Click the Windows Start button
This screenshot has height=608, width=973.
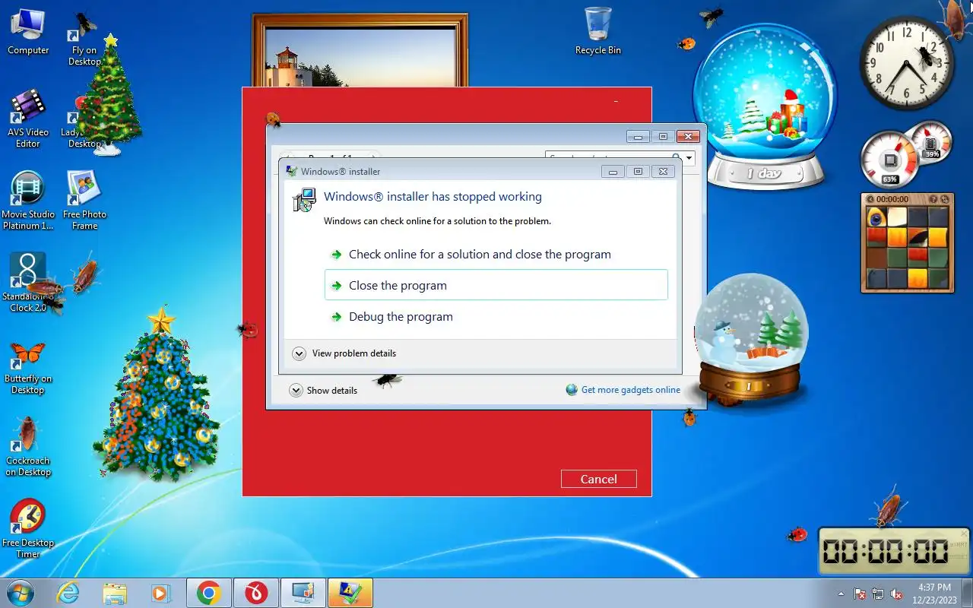tap(20, 593)
